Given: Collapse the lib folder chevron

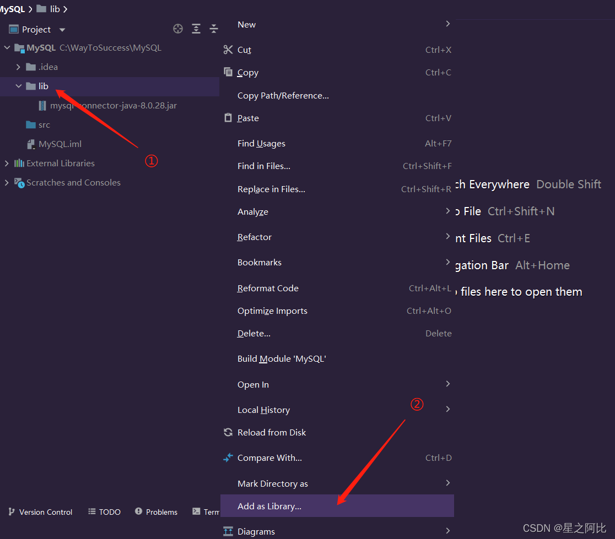Looking at the screenshot, I should [18, 86].
